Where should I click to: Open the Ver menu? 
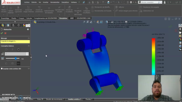click(40, 2)
